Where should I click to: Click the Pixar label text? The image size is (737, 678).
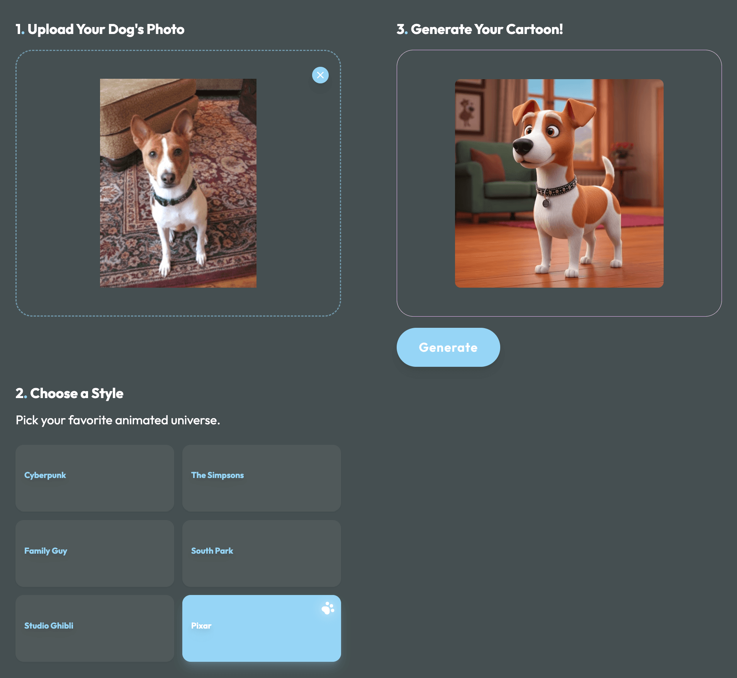201,625
